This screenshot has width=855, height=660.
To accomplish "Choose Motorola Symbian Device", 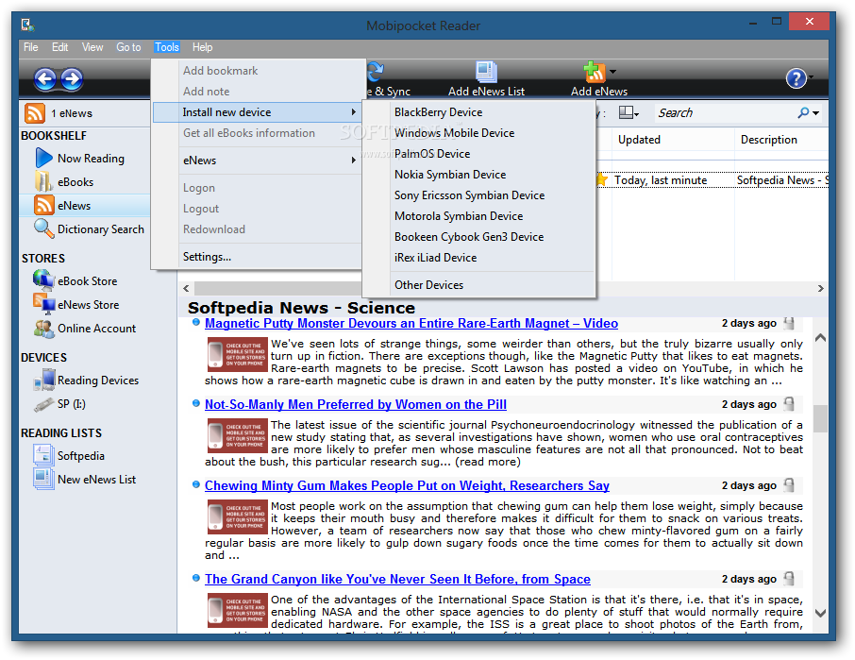I will 479,216.
